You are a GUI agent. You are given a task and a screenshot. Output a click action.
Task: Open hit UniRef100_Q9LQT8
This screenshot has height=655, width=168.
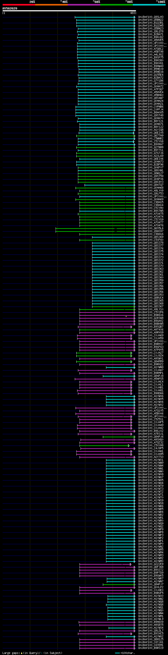[151, 32]
